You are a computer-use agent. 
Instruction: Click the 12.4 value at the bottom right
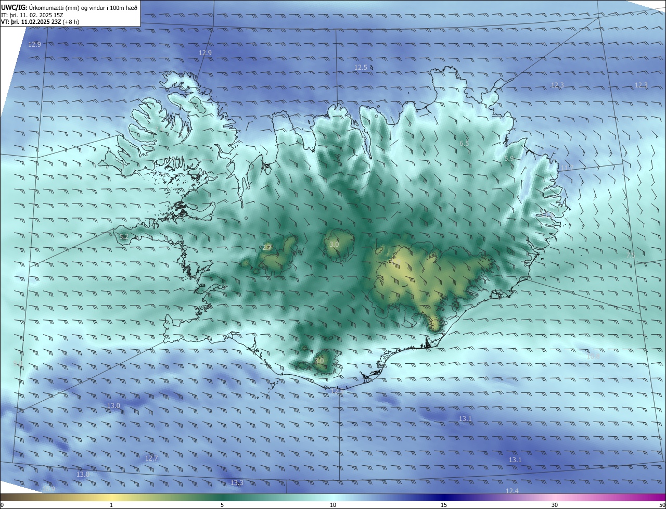(x=512, y=491)
